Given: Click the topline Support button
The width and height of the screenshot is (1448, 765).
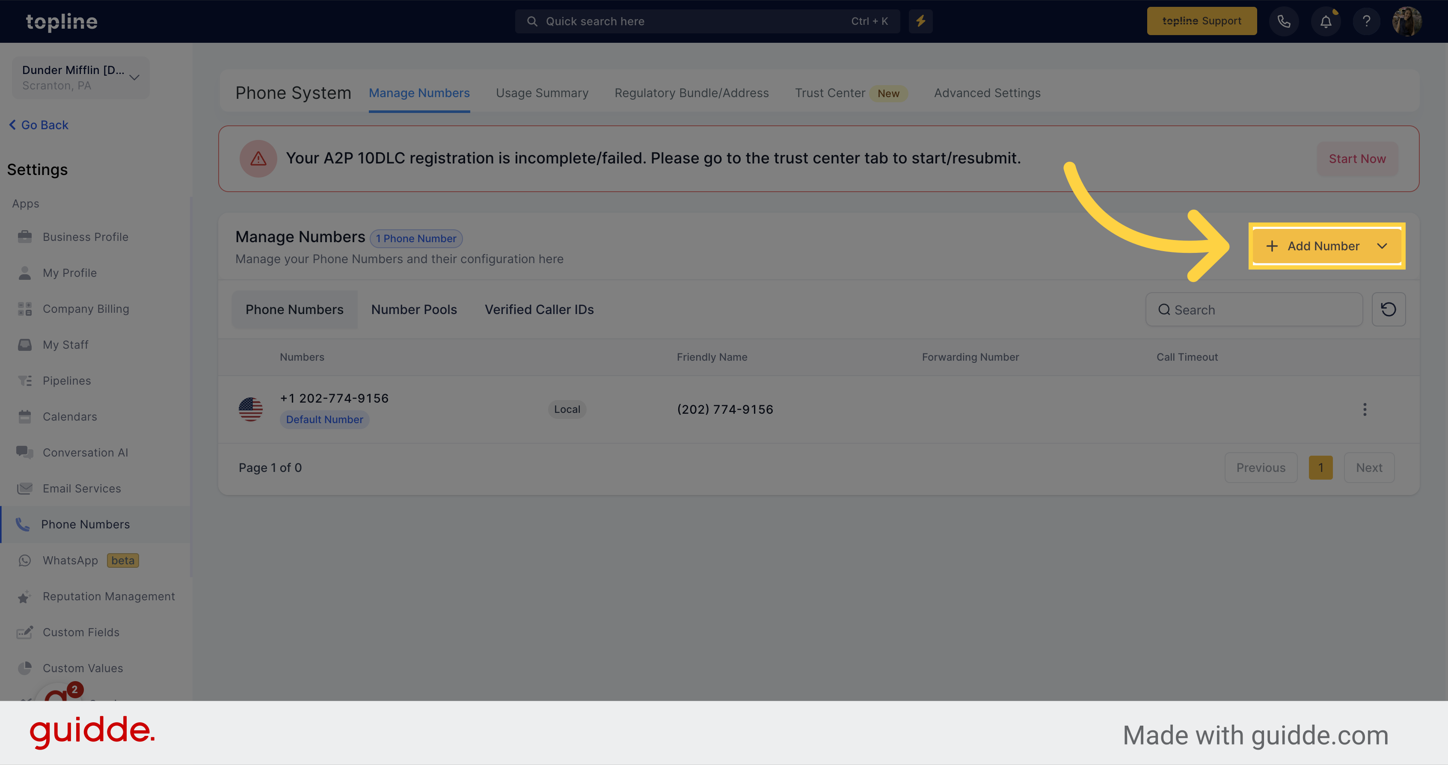Looking at the screenshot, I should point(1202,21).
